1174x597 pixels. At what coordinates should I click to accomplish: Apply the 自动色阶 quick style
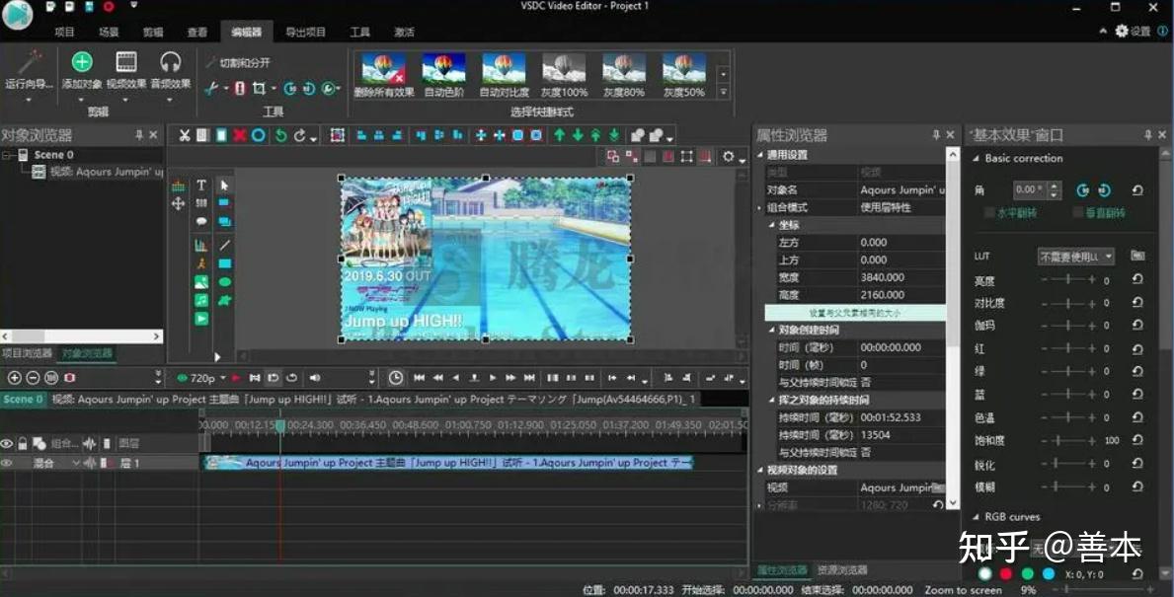(x=444, y=76)
